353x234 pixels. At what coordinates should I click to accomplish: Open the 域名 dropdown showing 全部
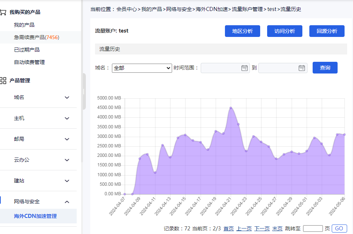pos(142,68)
